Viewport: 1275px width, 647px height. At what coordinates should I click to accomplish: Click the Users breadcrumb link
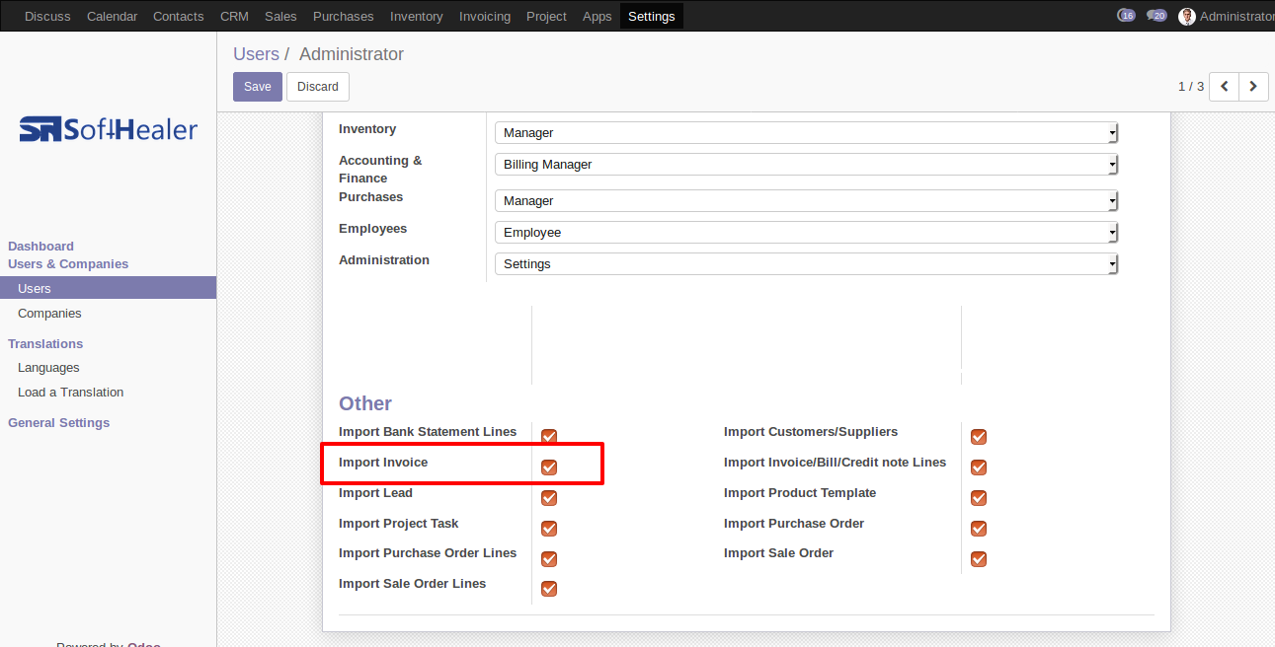pyautogui.click(x=256, y=54)
